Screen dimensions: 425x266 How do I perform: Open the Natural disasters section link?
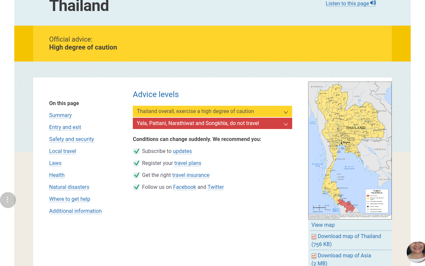click(69, 187)
